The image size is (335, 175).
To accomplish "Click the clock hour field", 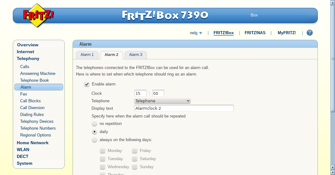I will (140, 93).
